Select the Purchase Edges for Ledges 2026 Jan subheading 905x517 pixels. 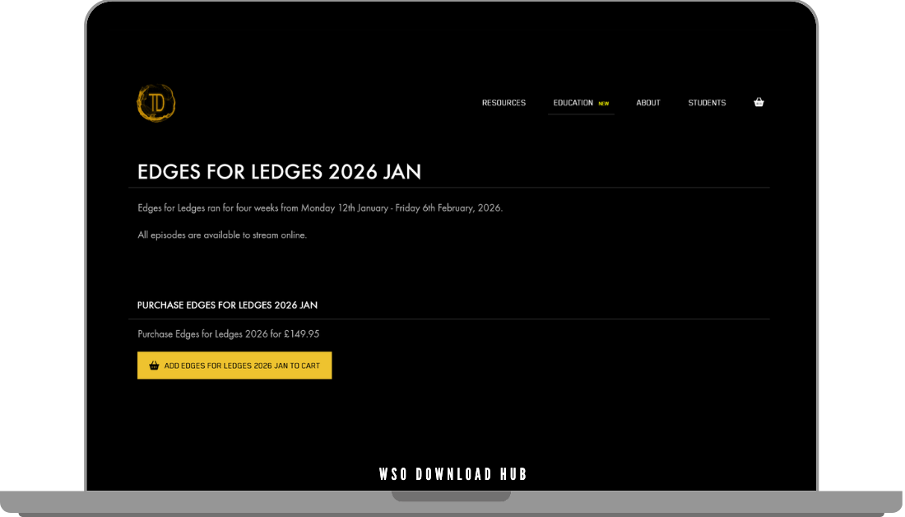coord(228,305)
